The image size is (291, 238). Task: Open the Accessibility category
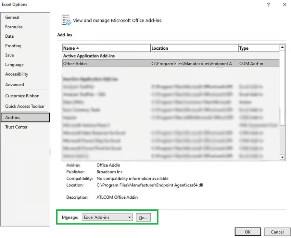(x=16, y=74)
